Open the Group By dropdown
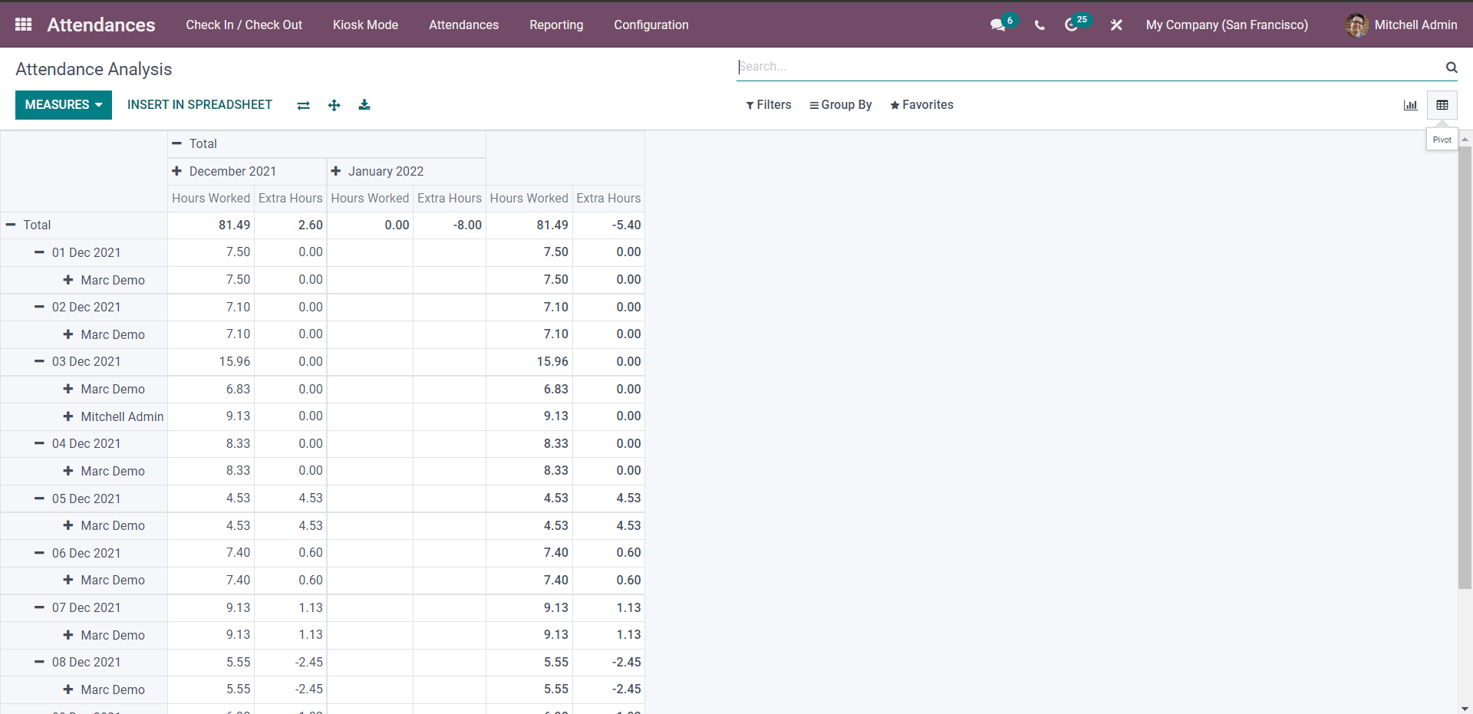The width and height of the screenshot is (1473, 714). pyautogui.click(x=841, y=105)
